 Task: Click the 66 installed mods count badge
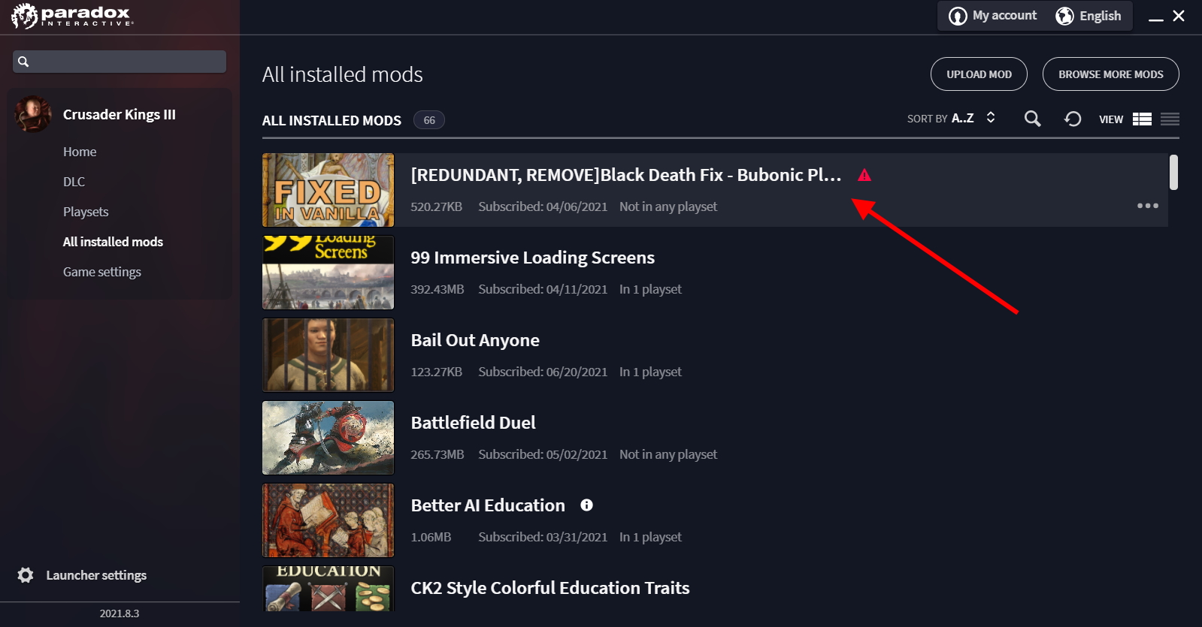(x=429, y=120)
